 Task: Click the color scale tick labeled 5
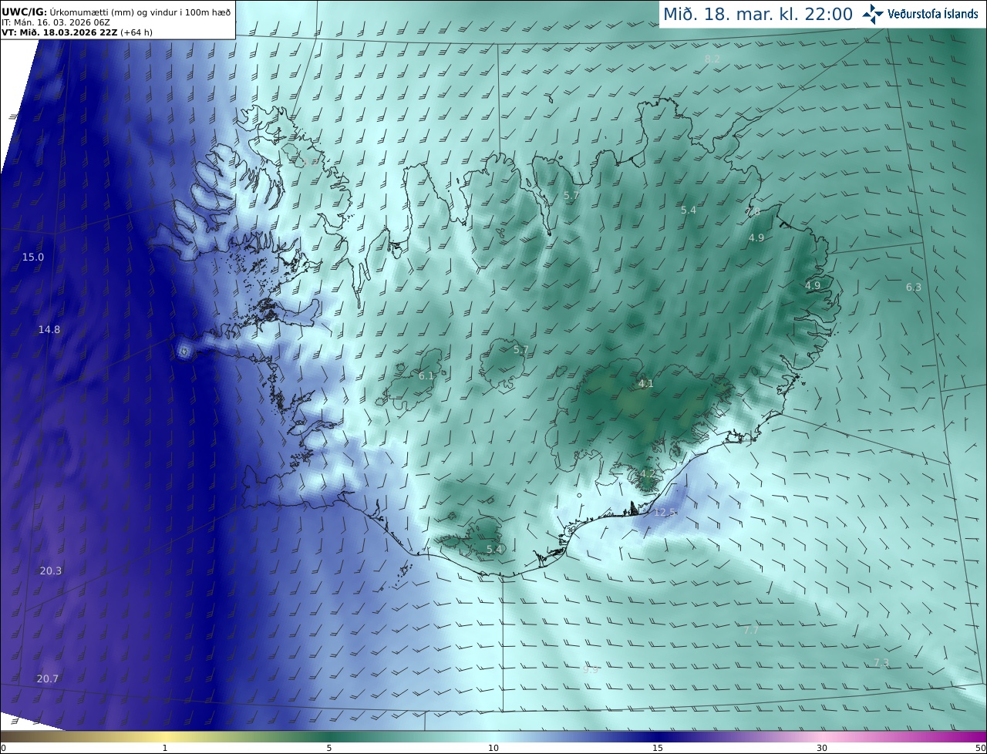(329, 748)
